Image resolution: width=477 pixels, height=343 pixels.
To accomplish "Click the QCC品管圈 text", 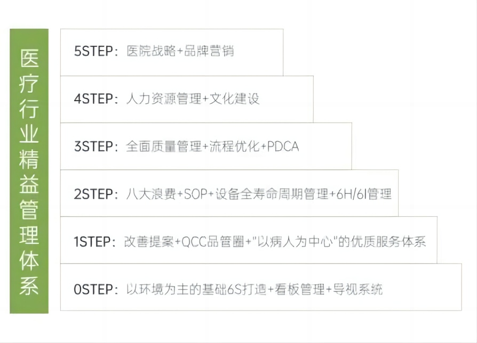I will (x=213, y=241).
